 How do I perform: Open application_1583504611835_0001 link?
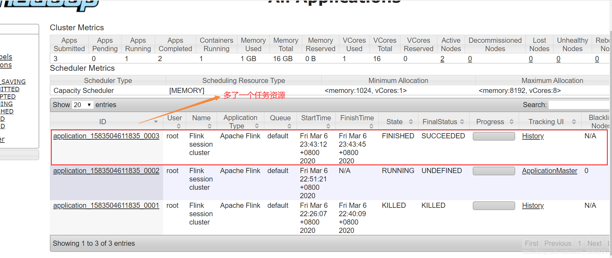[106, 206]
